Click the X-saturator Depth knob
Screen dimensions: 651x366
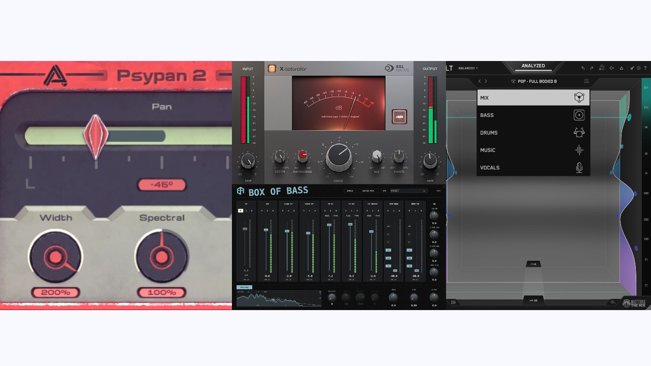pos(280,156)
